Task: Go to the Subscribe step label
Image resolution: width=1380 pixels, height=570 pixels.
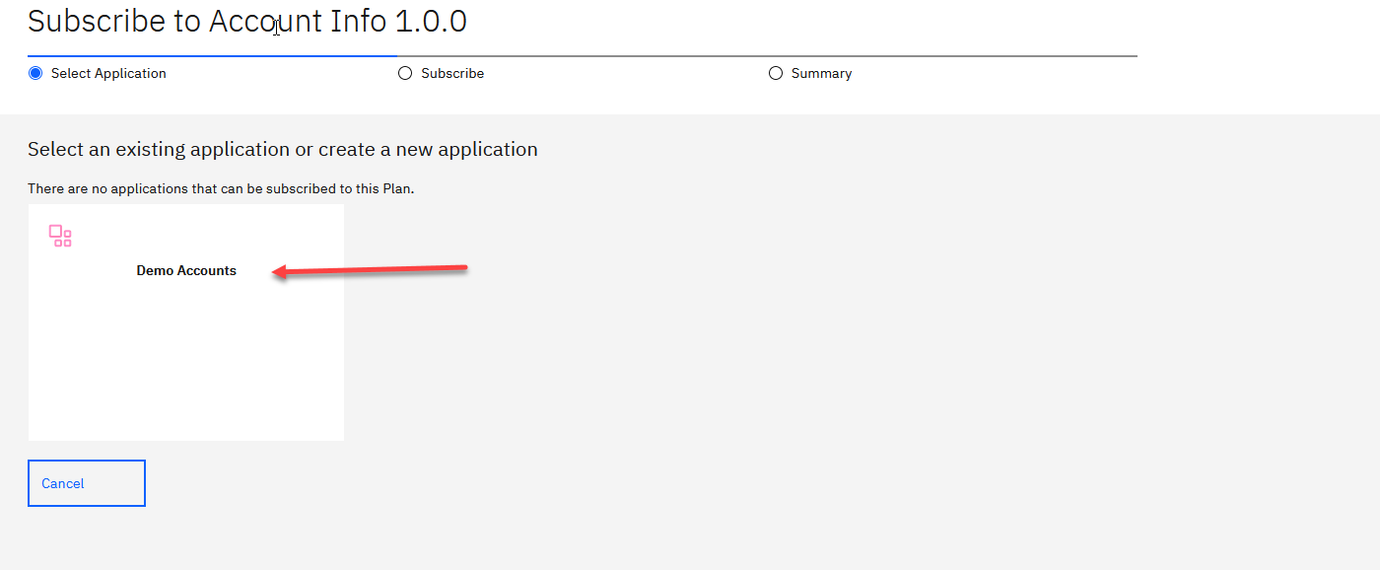Action: click(x=452, y=73)
